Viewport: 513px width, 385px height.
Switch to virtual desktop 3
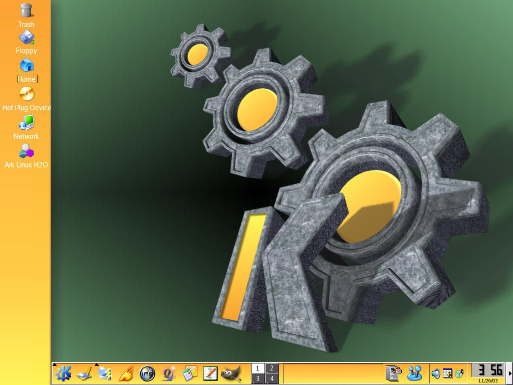pyautogui.click(x=258, y=378)
